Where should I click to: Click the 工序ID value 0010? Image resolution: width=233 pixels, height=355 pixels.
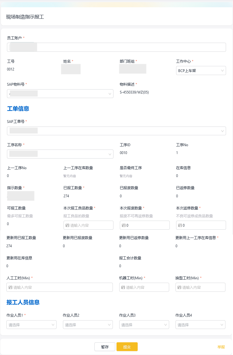(x=123, y=153)
